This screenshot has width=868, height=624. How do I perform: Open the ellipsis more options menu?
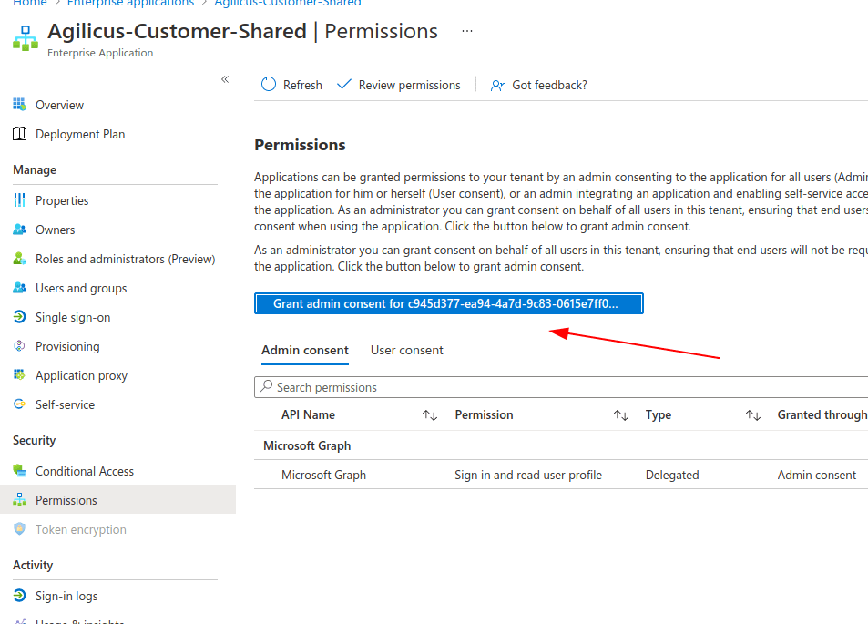pos(467,31)
